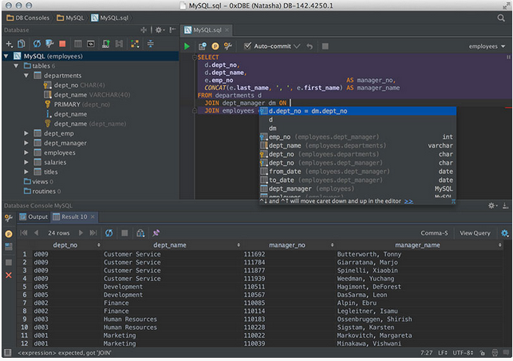Switch to the Output tab

(34, 217)
